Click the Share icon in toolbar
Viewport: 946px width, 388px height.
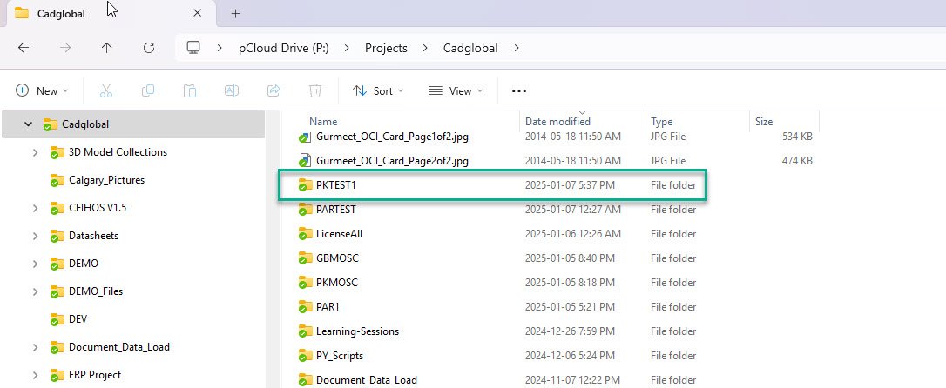[274, 90]
